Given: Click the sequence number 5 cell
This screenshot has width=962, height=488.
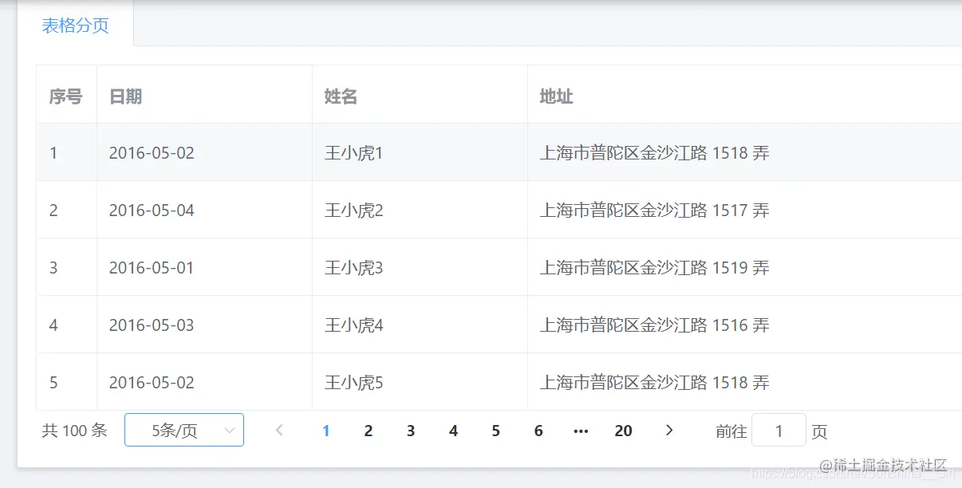Looking at the screenshot, I should (66, 382).
